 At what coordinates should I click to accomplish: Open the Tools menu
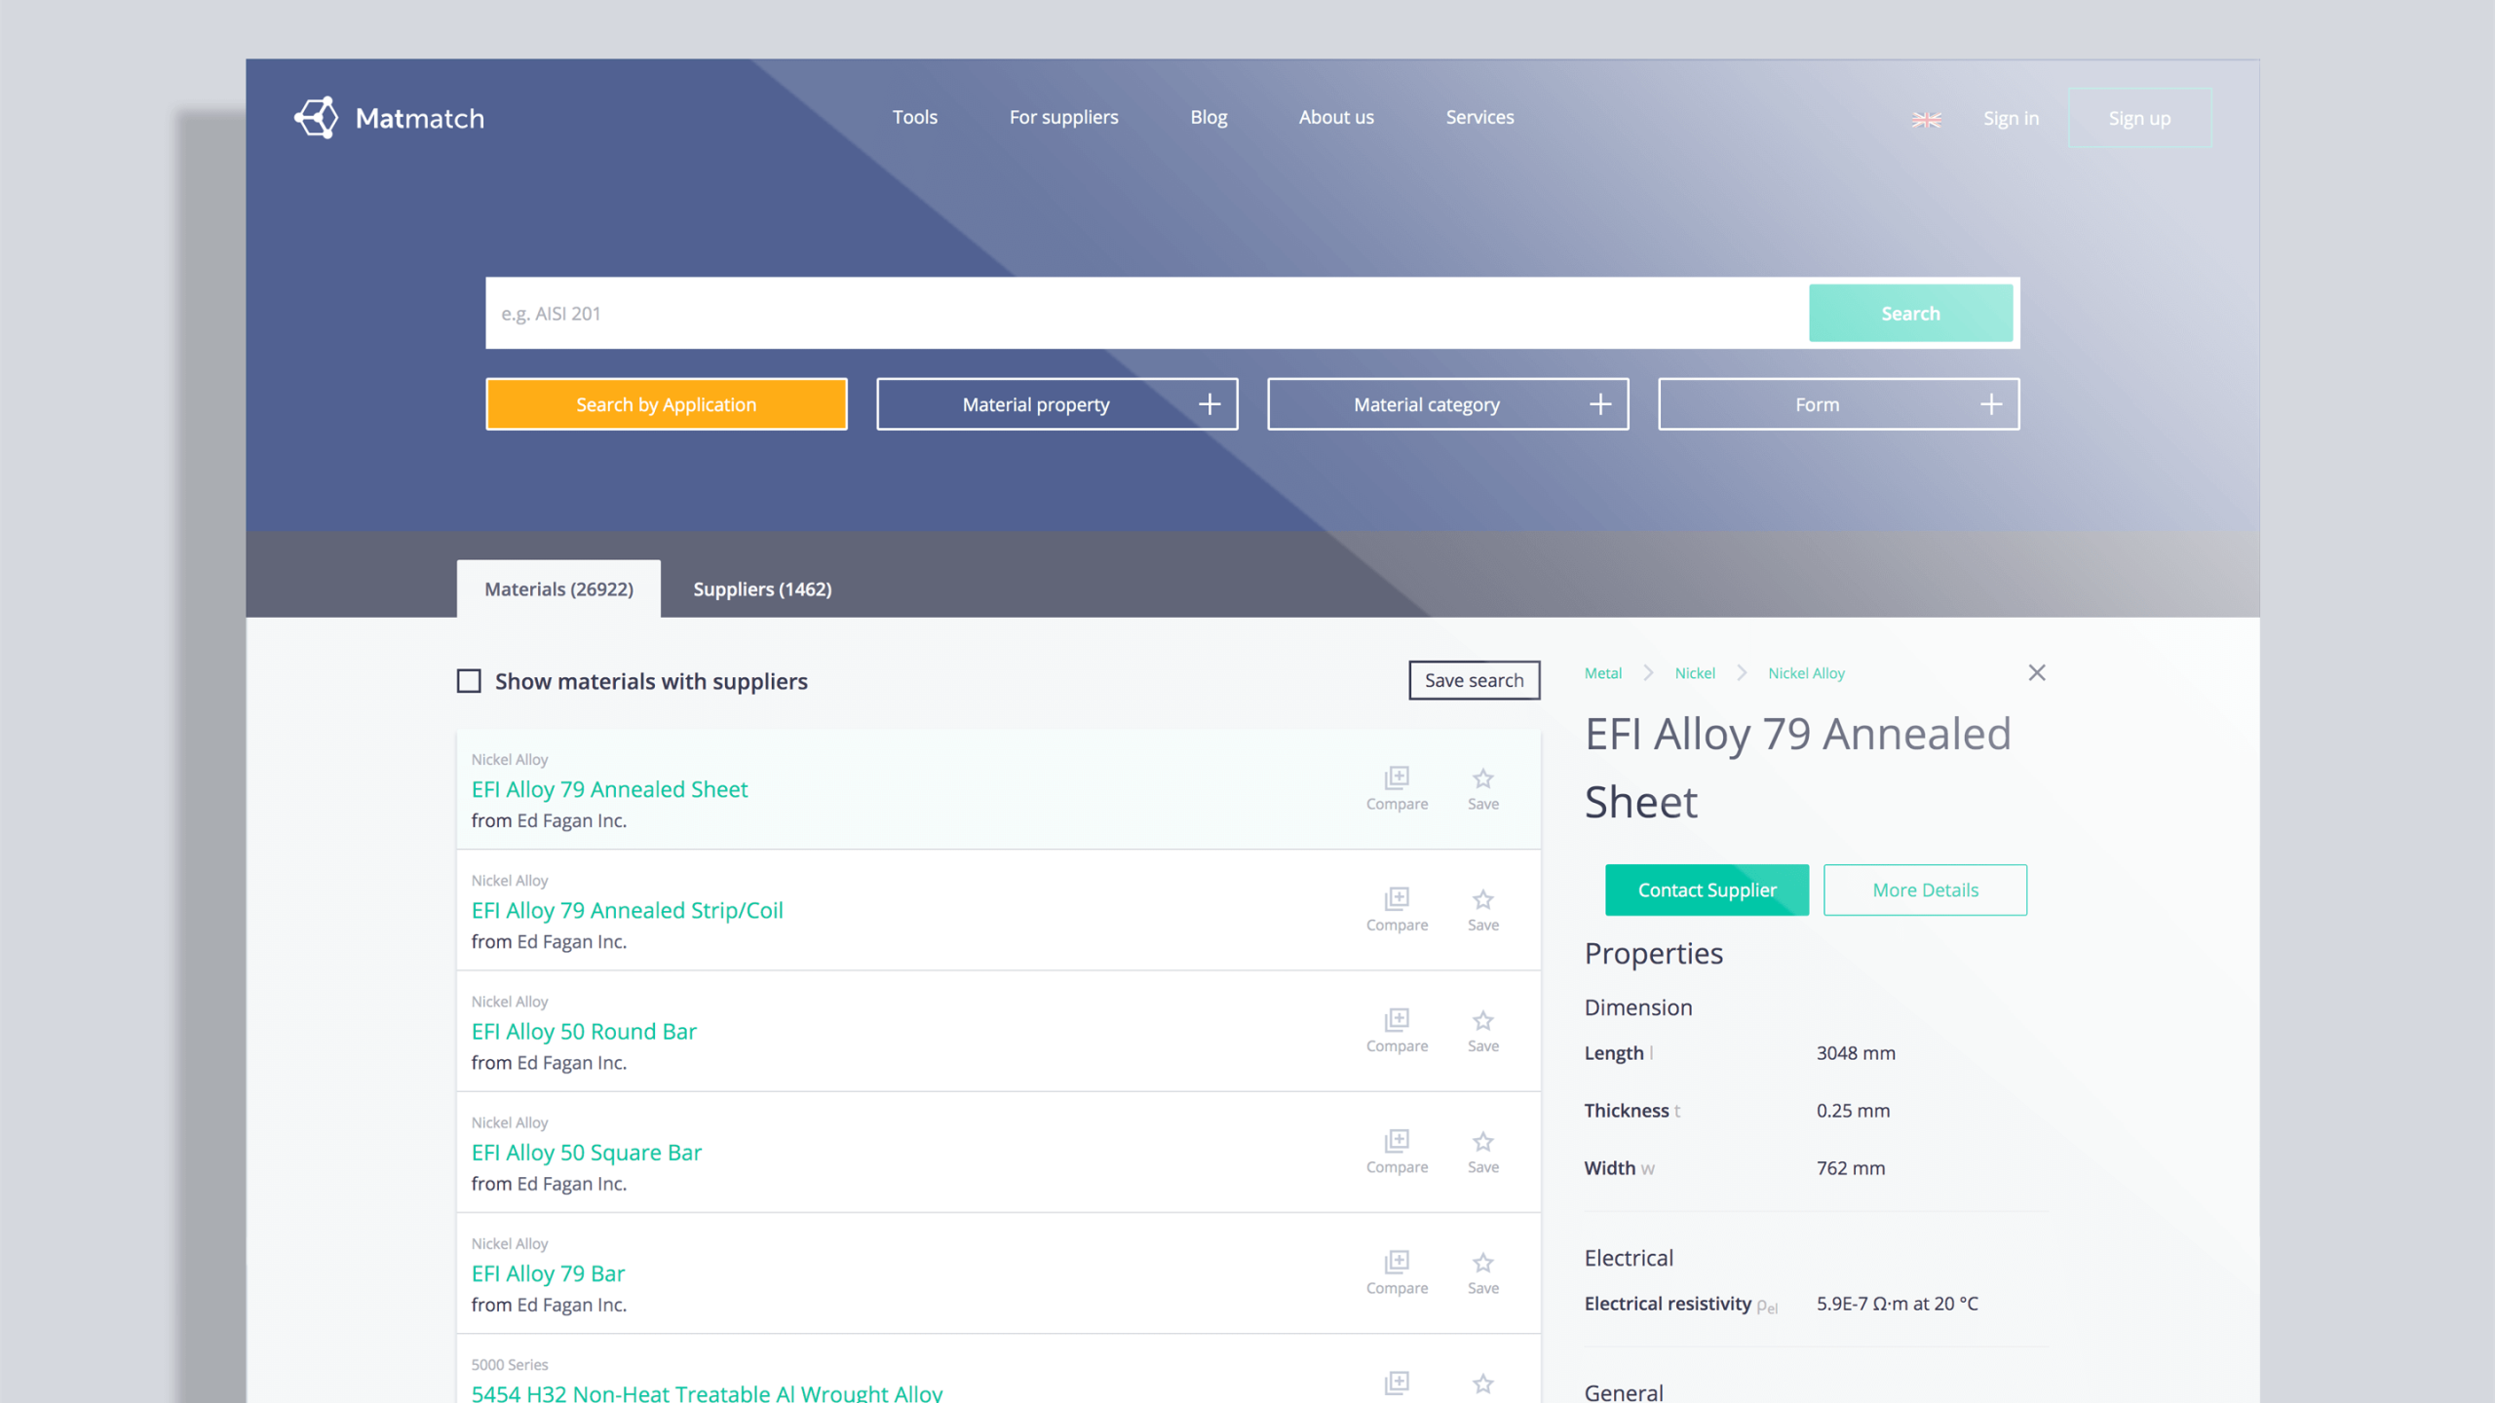914,117
